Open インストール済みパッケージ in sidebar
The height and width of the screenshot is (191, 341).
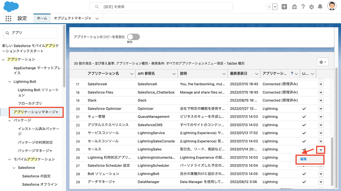(39, 131)
